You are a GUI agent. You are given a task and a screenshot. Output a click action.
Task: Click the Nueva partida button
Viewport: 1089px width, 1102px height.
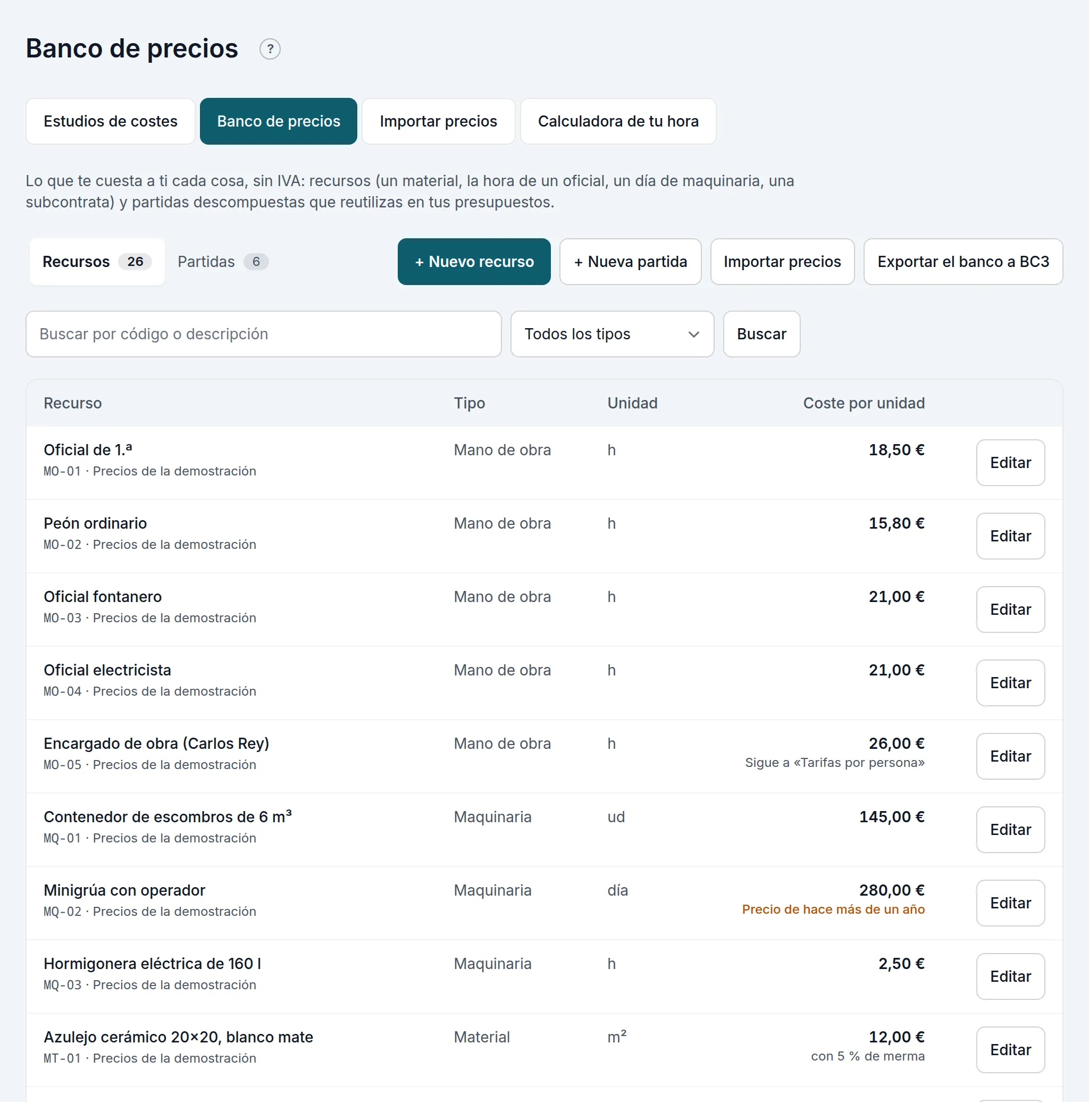pyautogui.click(x=630, y=262)
